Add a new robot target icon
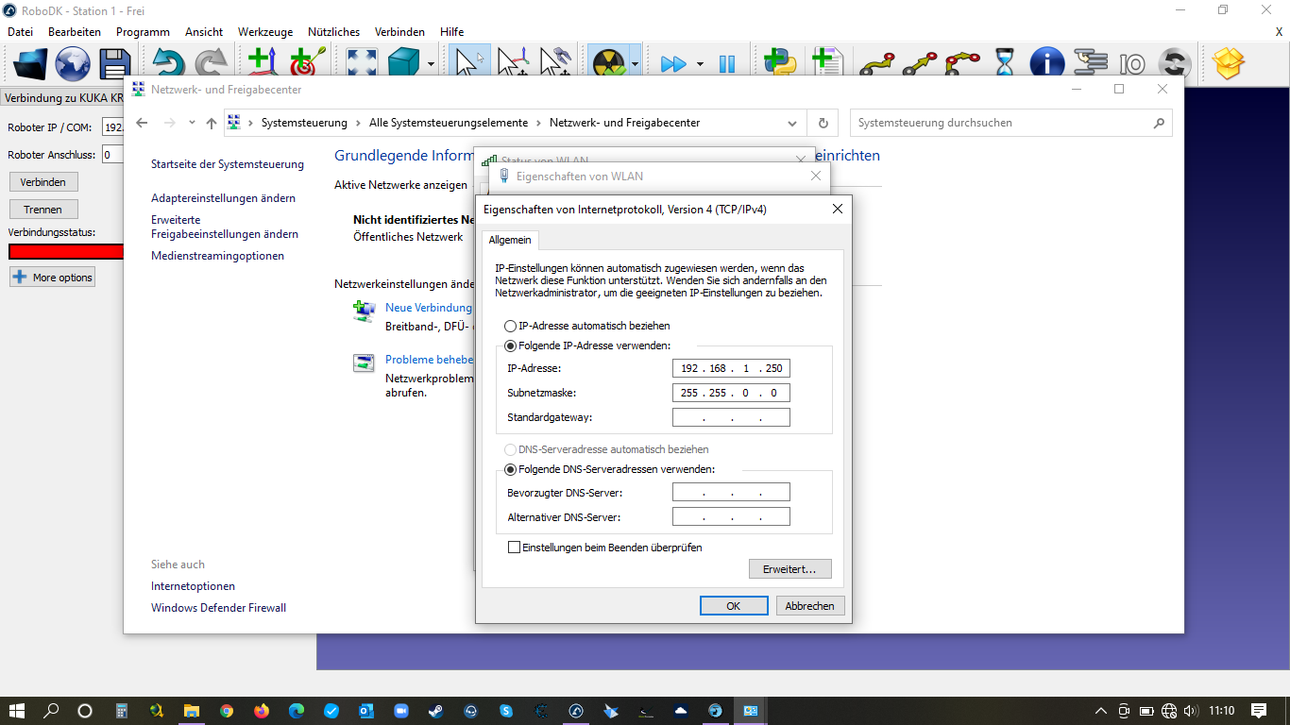The height and width of the screenshot is (725, 1290). coord(306,64)
